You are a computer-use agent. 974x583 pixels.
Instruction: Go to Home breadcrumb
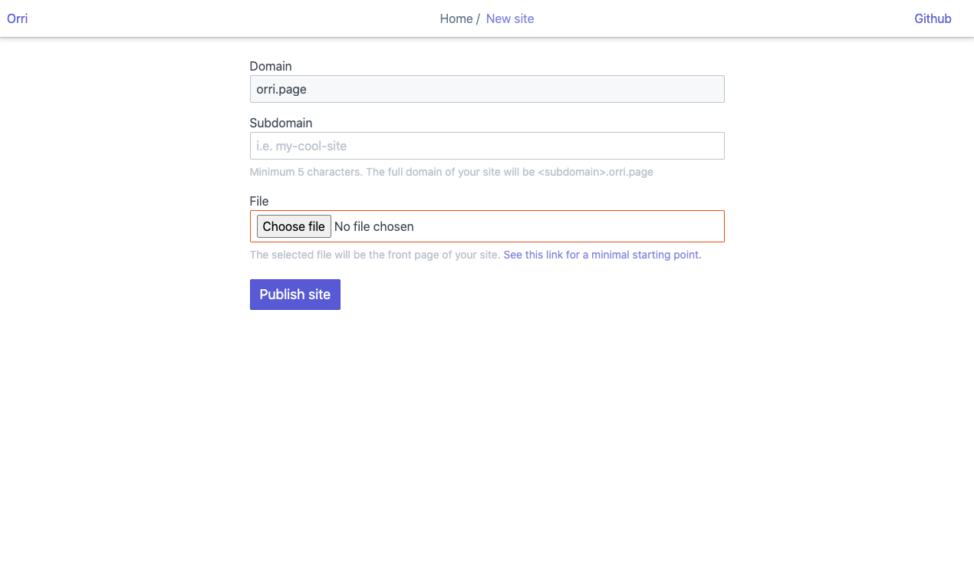click(456, 18)
